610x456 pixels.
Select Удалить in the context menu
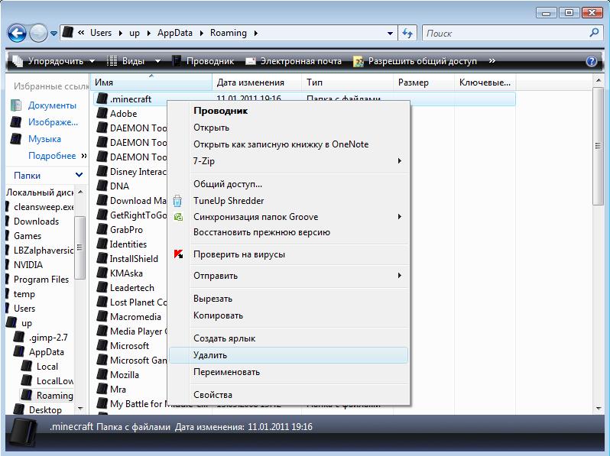pos(210,355)
